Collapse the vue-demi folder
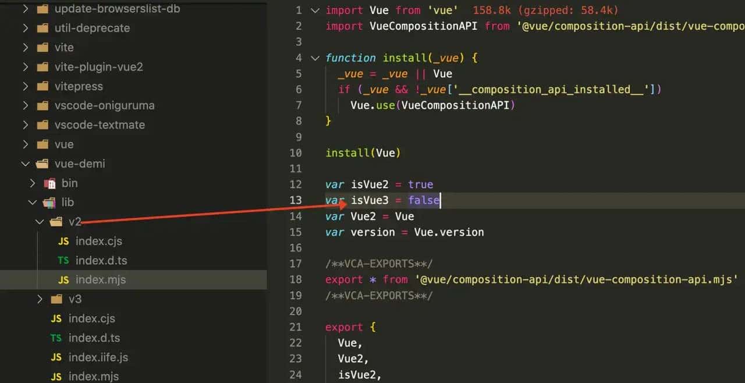Viewport: 745px width, 383px height. click(x=25, y=164)
